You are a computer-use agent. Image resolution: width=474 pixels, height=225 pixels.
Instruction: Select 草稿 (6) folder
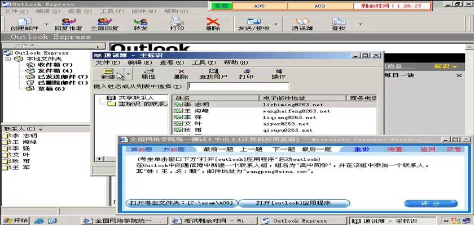[51, 89]
